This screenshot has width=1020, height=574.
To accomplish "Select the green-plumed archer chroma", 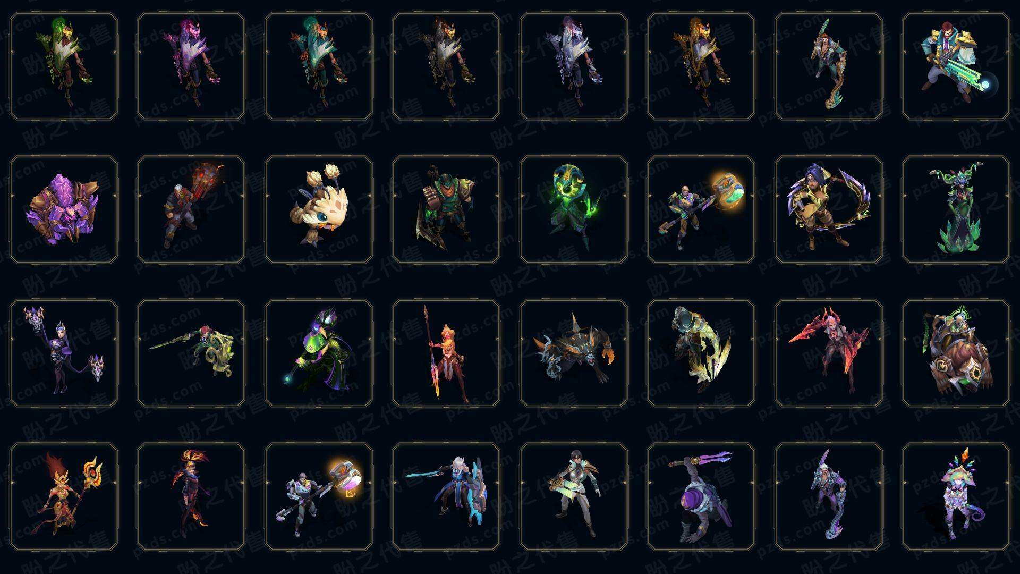I will tap(64, 66).
